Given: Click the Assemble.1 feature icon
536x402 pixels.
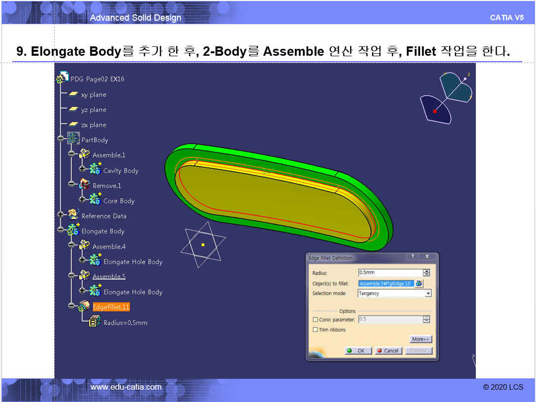Looking at the screenshot, I should pos(84,154).
